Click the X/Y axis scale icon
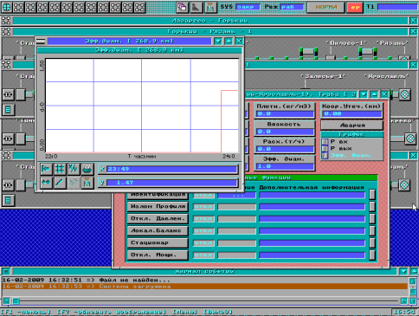 tap(74, 169)
